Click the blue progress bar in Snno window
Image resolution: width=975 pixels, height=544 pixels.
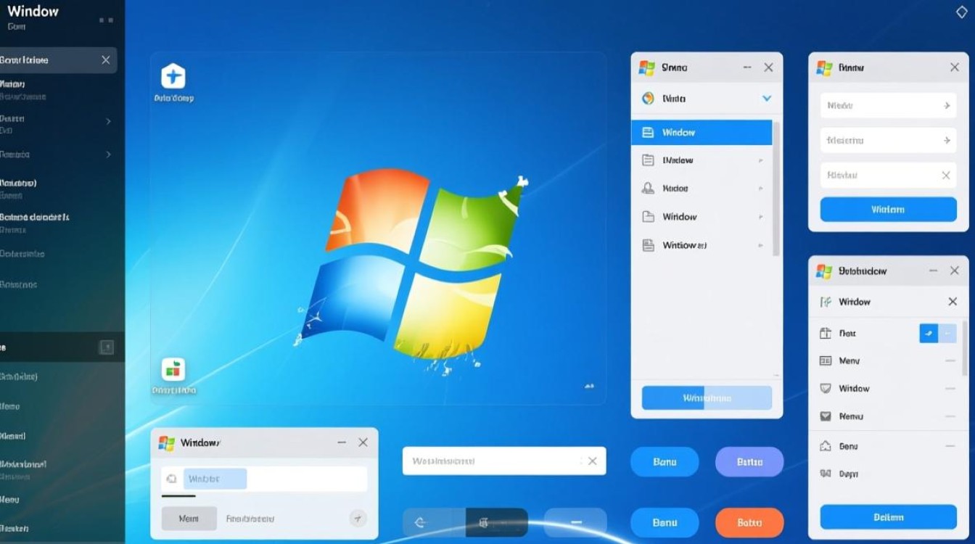tap(707, 398)
